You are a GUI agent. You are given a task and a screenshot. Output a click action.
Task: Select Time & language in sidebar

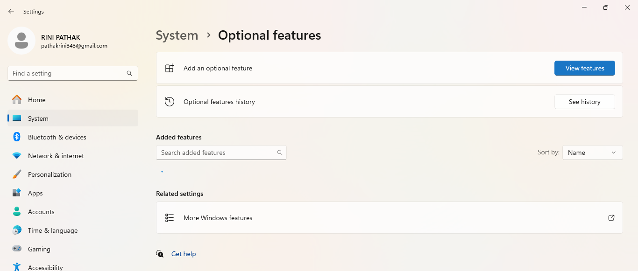coord(52,230)
